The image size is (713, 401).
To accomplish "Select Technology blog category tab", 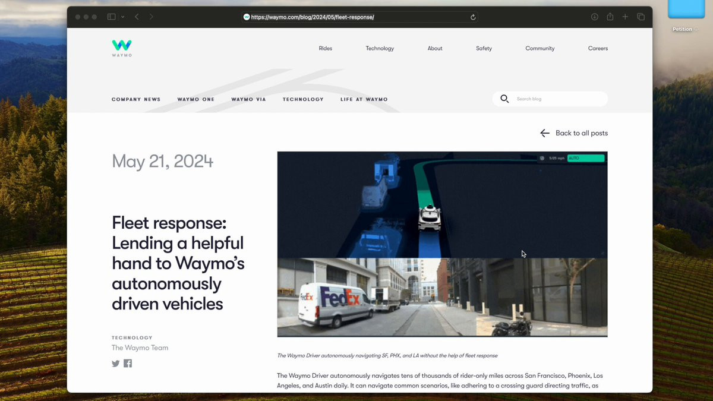I will coord(303,99).
